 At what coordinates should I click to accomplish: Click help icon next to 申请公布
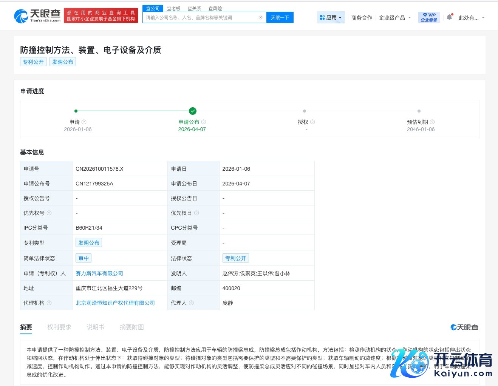click(204, 122)
